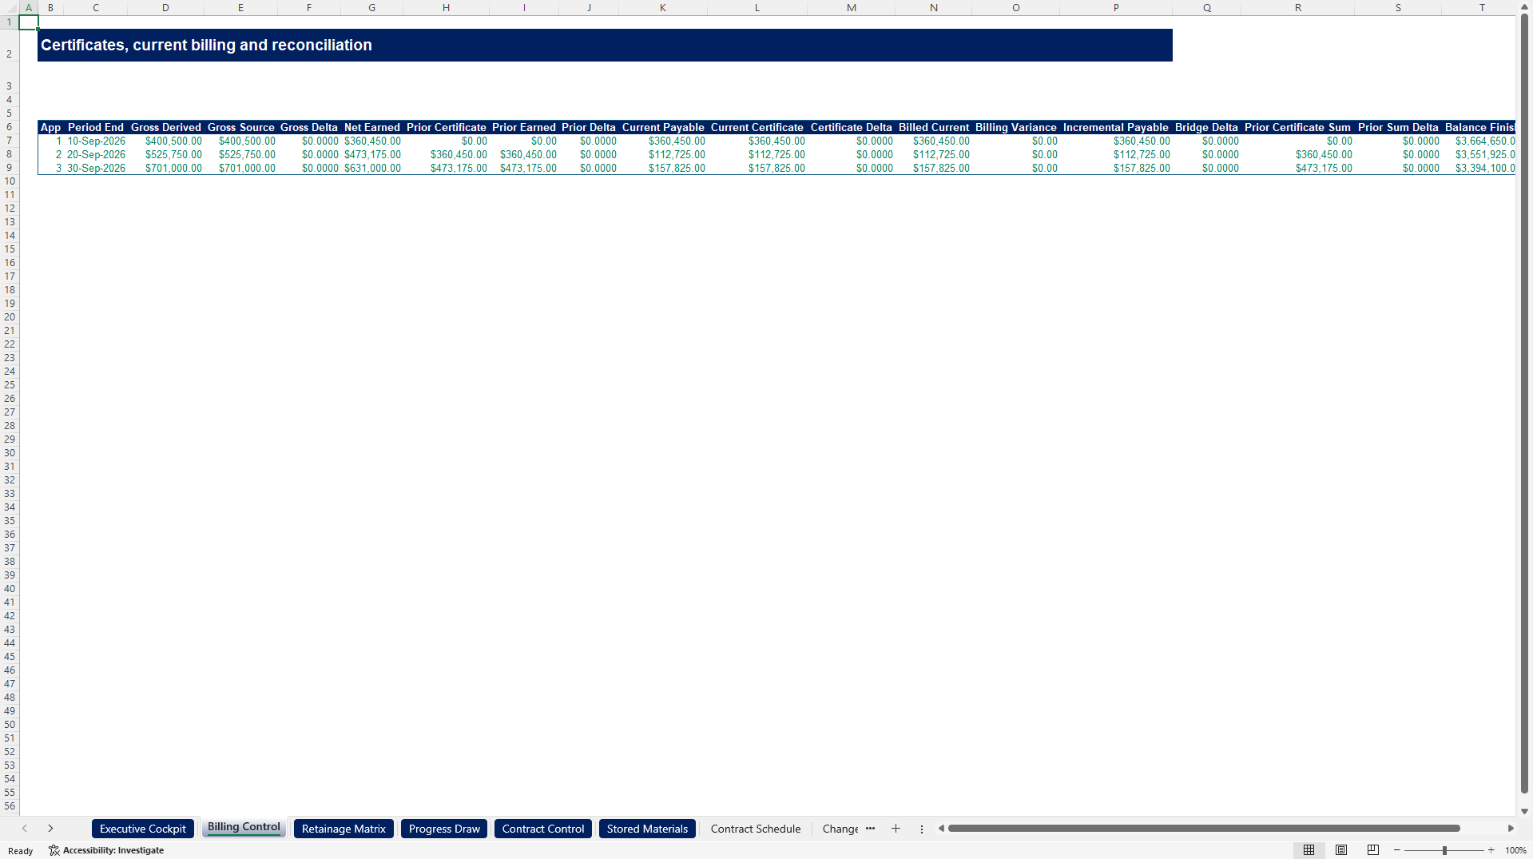1533x859 pixels.
Task: Click the vertical scrollbar up arrow
Action: pos(1524,6)
